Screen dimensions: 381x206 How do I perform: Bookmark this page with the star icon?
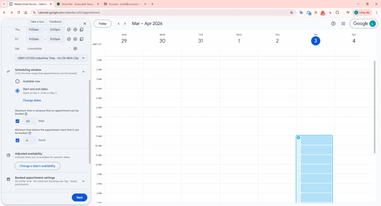pyautogui.click(x=291, y=12)
